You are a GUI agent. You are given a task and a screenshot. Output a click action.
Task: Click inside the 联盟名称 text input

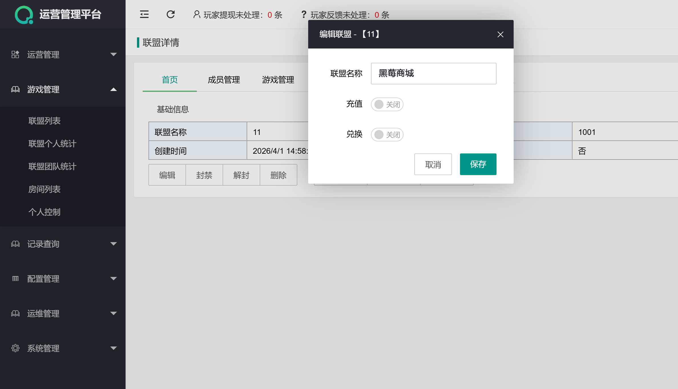coord(433,73)
